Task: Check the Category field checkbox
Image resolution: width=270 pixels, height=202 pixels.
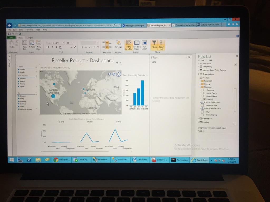Action: tap(202, 90)
